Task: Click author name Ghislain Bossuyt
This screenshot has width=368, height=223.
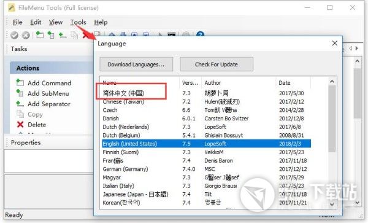Action: pos(223,135)
